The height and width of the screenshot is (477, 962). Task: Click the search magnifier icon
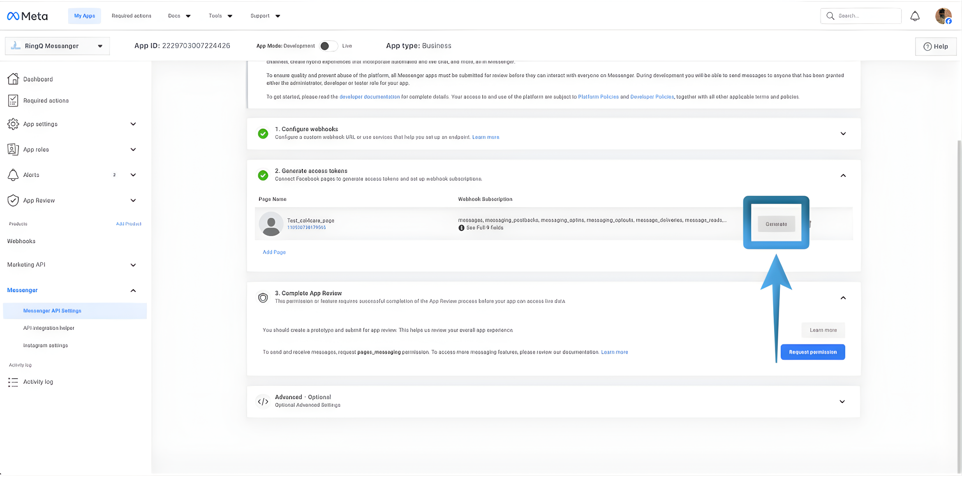click(830, 16)
